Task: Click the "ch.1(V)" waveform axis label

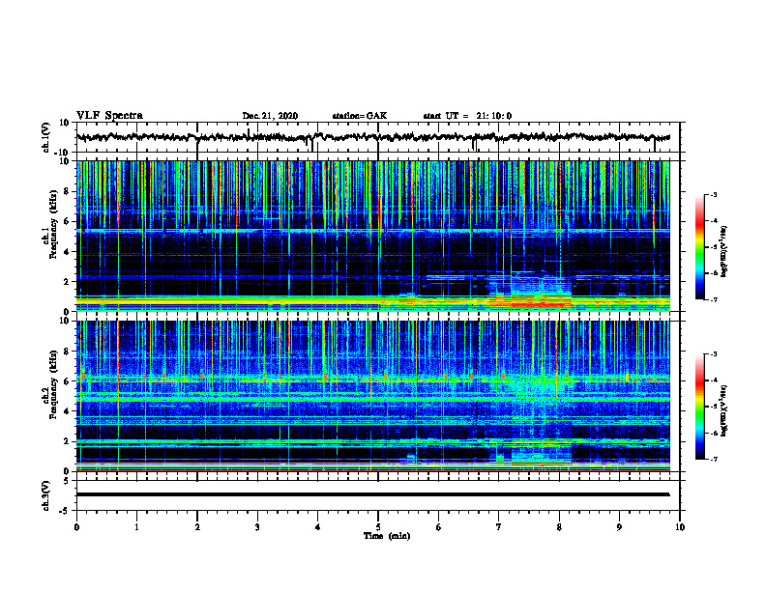Action: click(46, 137)
